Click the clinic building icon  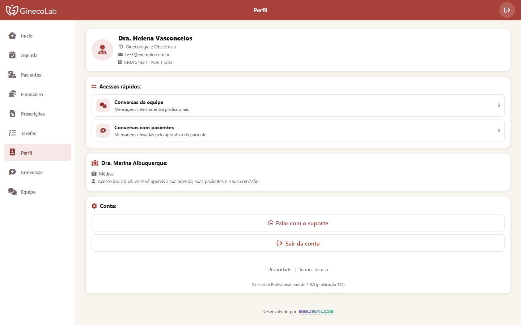95,163
